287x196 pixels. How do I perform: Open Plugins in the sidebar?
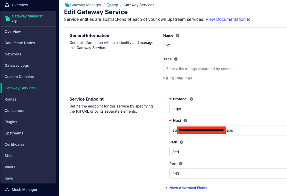coord(11,122)
